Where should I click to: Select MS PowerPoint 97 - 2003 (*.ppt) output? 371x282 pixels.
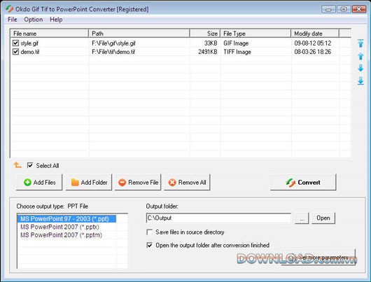(x=66, y=218)
